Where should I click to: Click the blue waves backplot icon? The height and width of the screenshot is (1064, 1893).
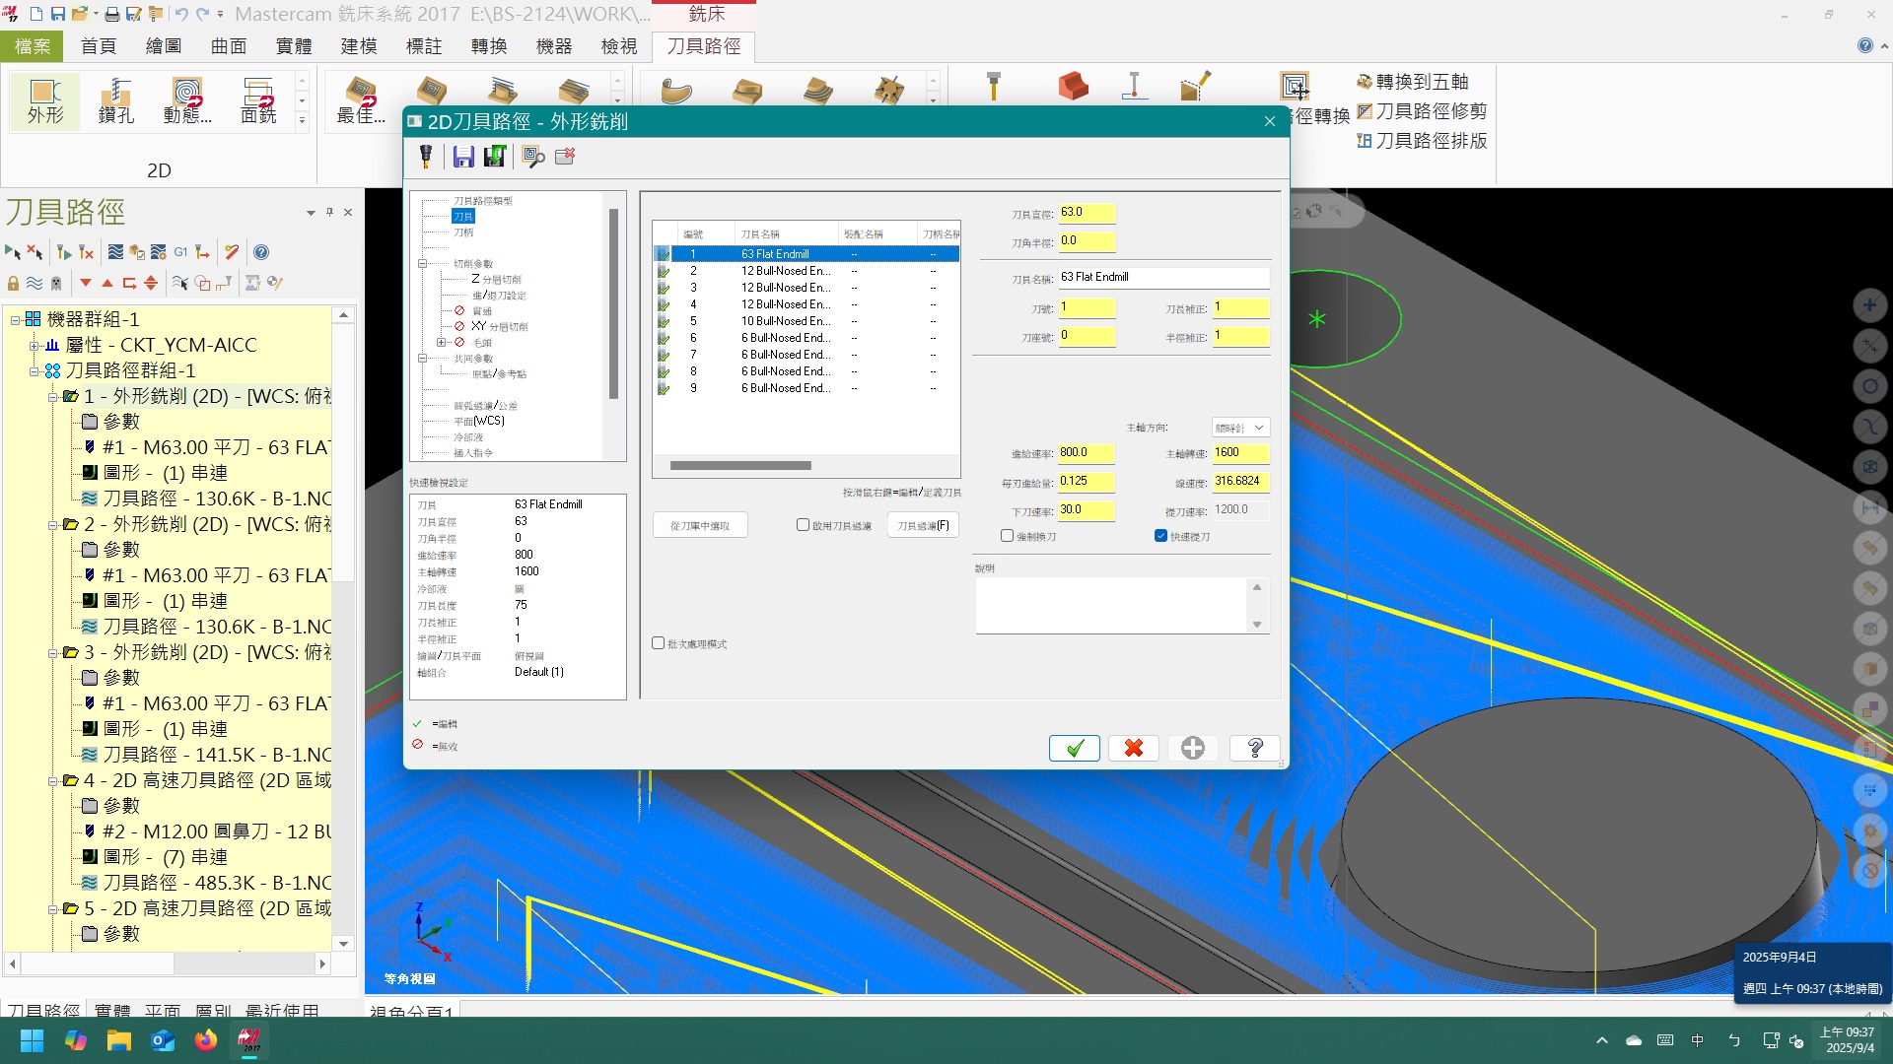[115, 252]
